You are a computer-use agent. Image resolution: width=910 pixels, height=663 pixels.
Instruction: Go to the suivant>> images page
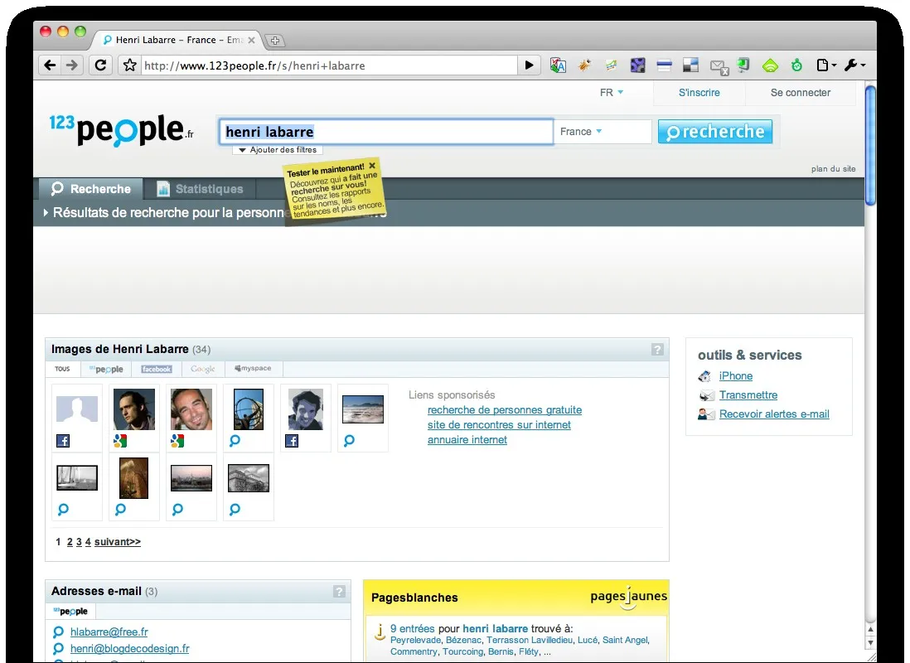(x=117, y=542)
